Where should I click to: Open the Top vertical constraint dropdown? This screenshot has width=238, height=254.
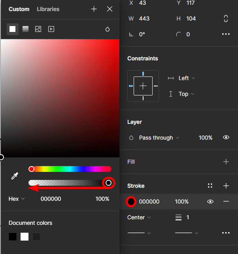point(186,94)
